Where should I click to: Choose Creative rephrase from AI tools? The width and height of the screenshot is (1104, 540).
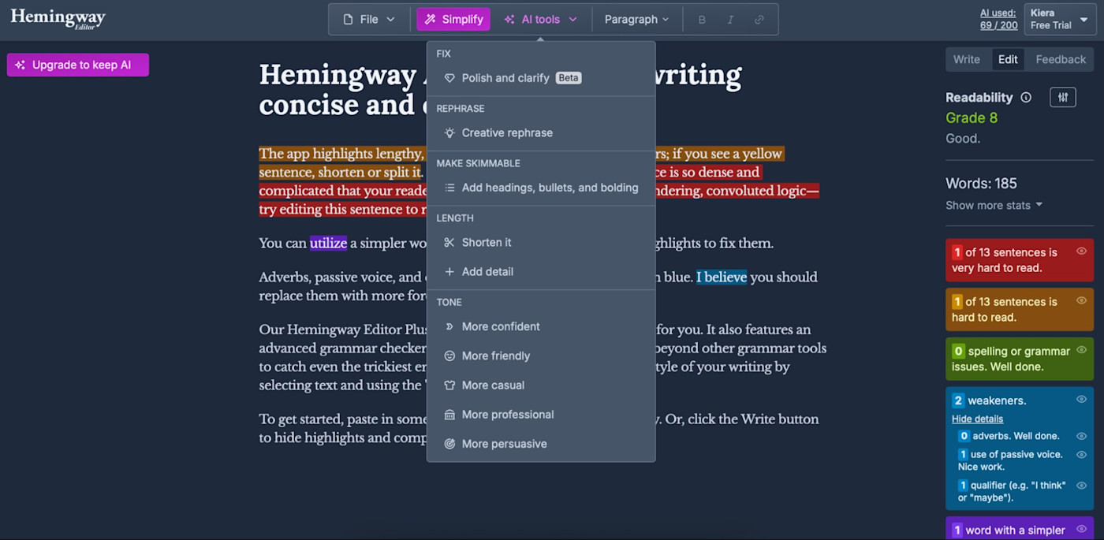coord(541,132)
